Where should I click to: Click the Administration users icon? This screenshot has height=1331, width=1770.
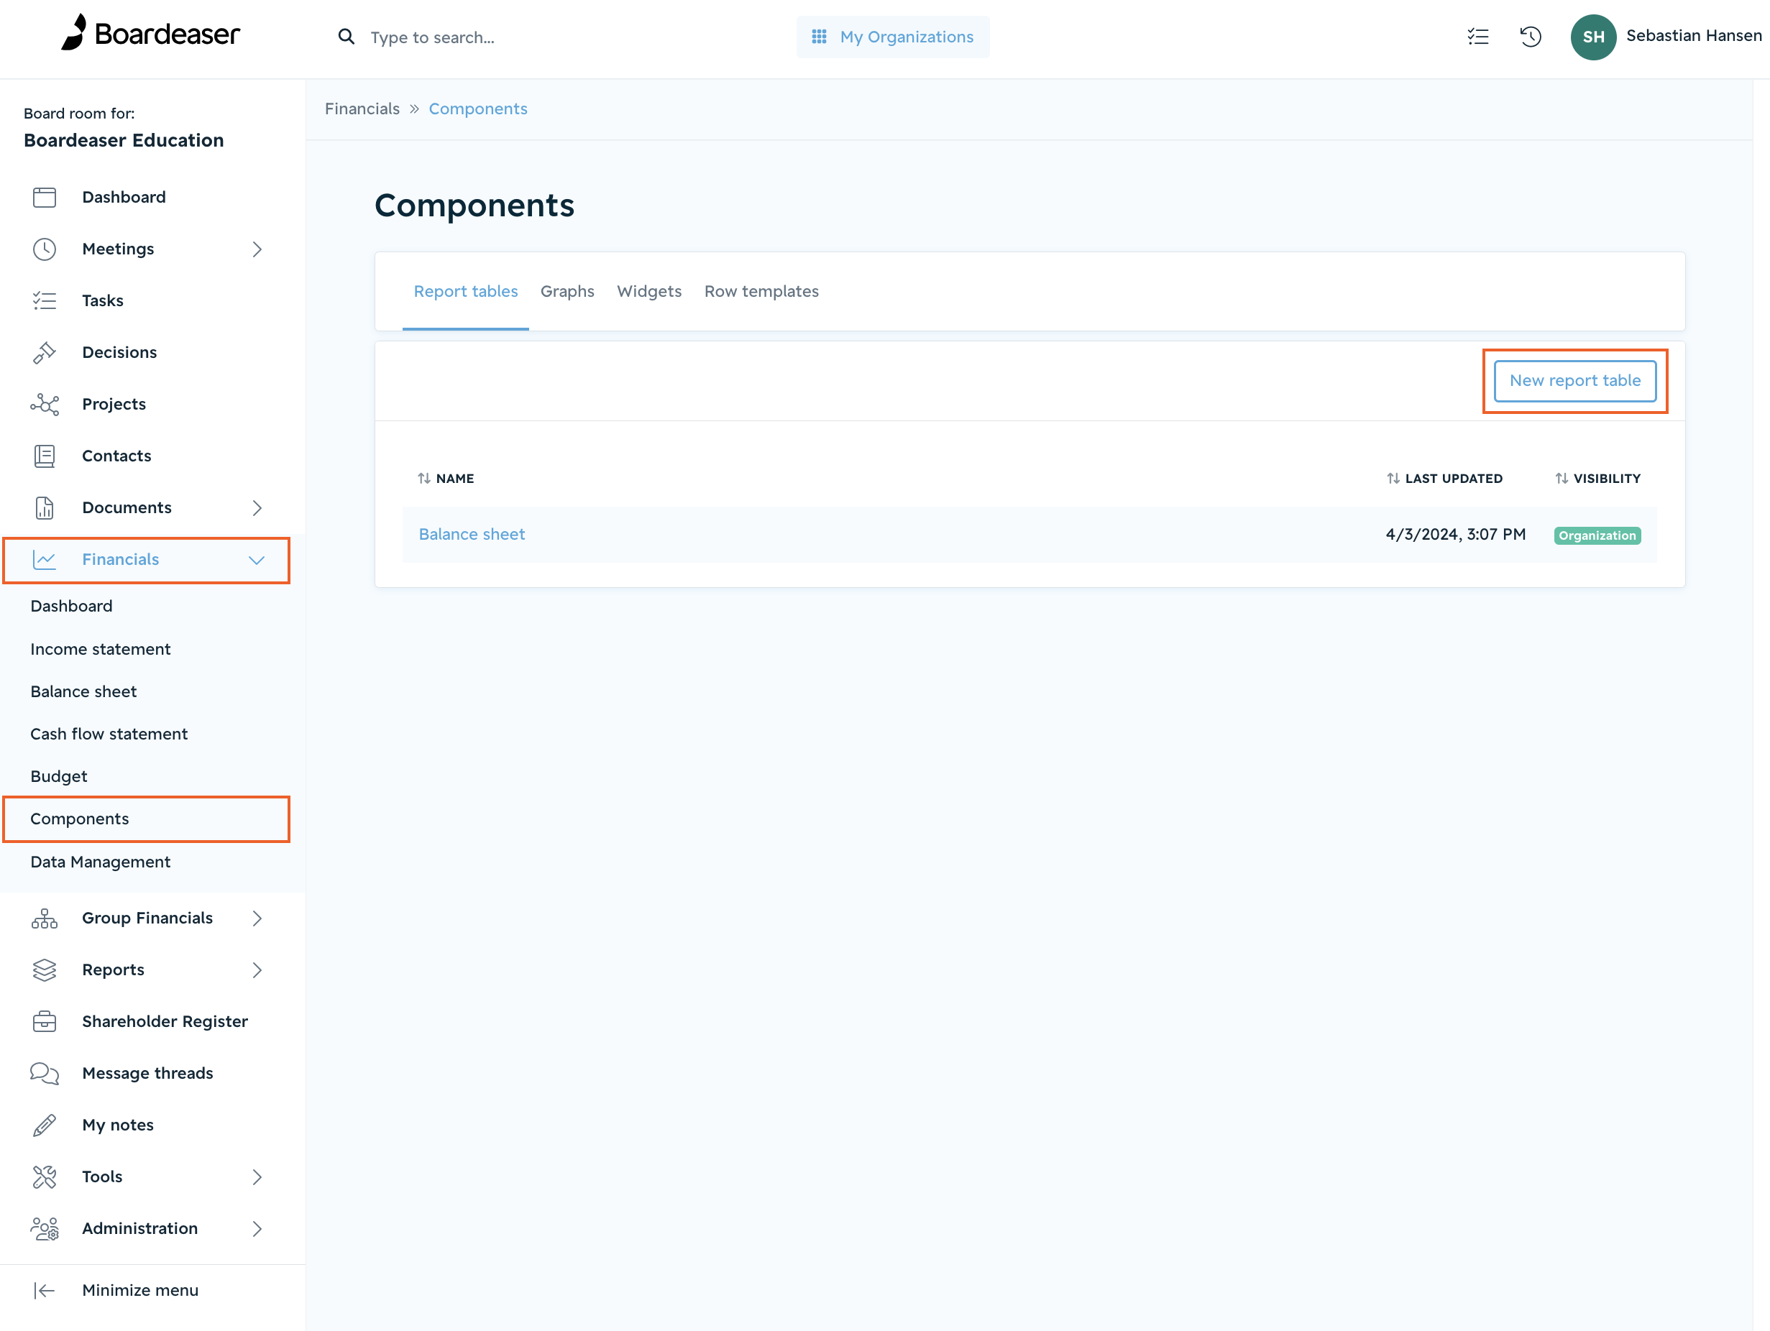tap(45, 1229)
